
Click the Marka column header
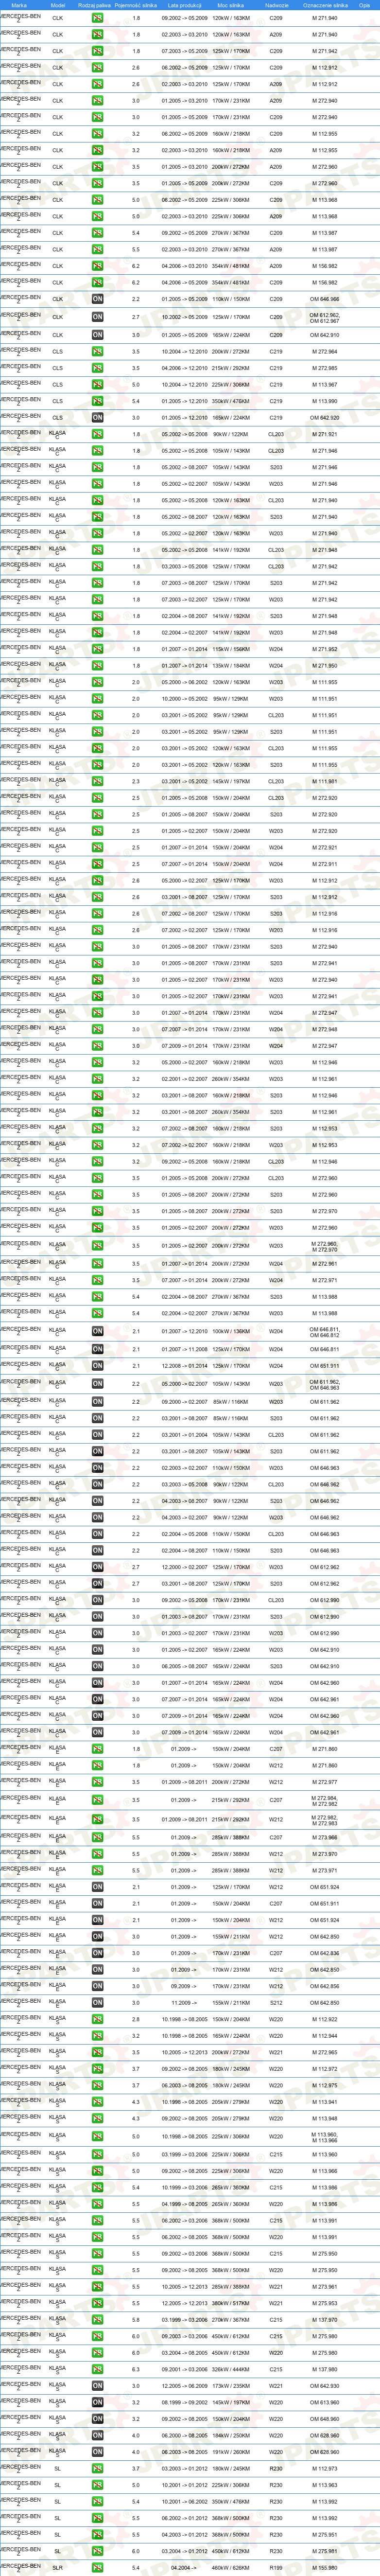click(19, 5)
